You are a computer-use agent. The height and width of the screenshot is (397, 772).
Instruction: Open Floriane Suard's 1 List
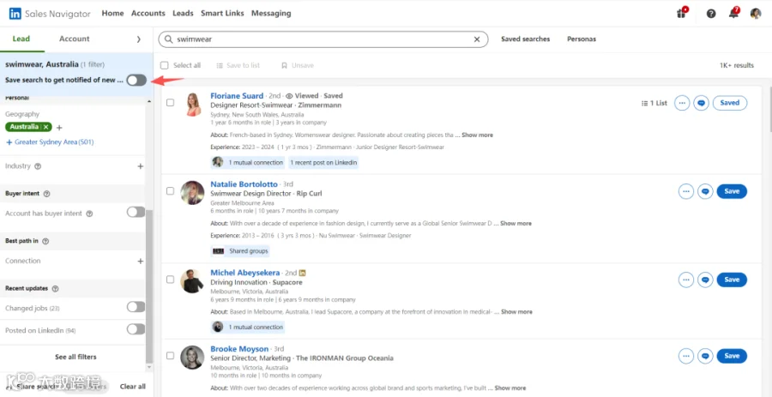tap(654, 103)
